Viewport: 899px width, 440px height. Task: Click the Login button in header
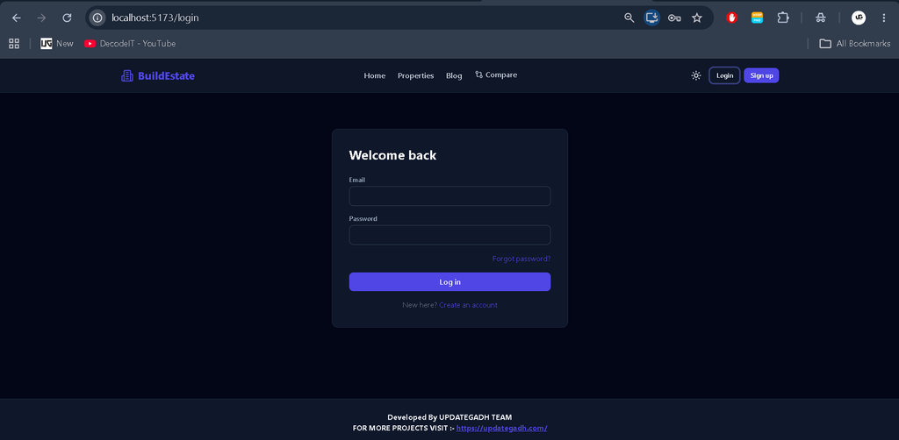coord(724,75)
